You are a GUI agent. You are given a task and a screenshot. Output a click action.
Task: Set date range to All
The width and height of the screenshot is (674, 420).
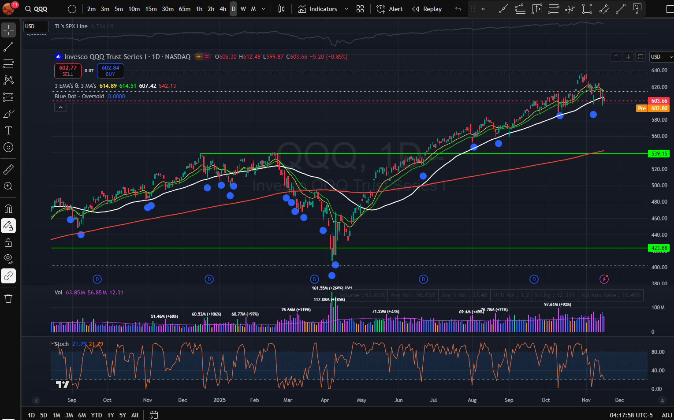tap(135, 415)
